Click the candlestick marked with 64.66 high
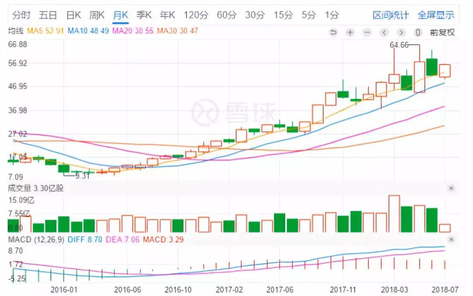The width and height of the screenshot is (473, 296). point(394,78)
